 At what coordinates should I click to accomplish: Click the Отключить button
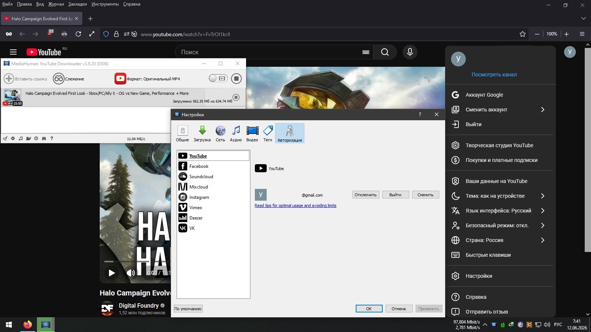tap(366, 195)
